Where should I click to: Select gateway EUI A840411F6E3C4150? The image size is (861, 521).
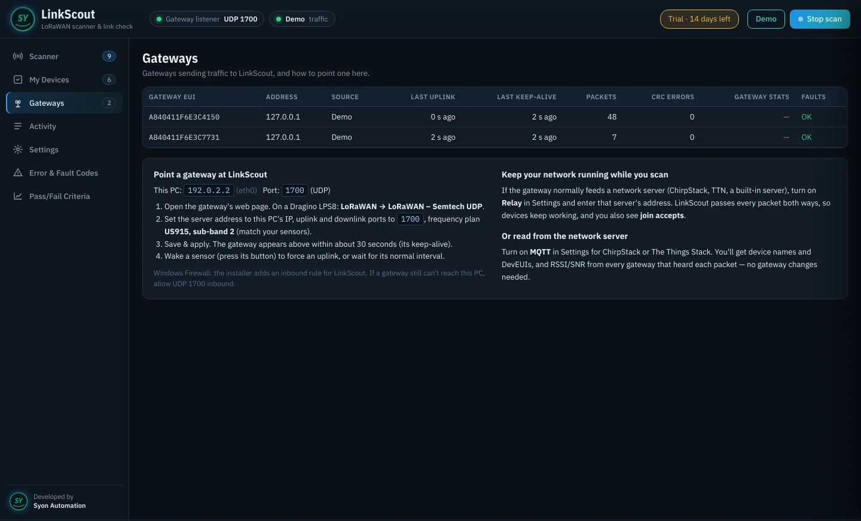(184, 117)
